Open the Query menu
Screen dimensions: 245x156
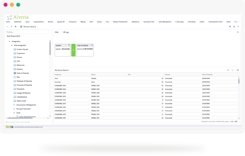[x=28, y=22]
